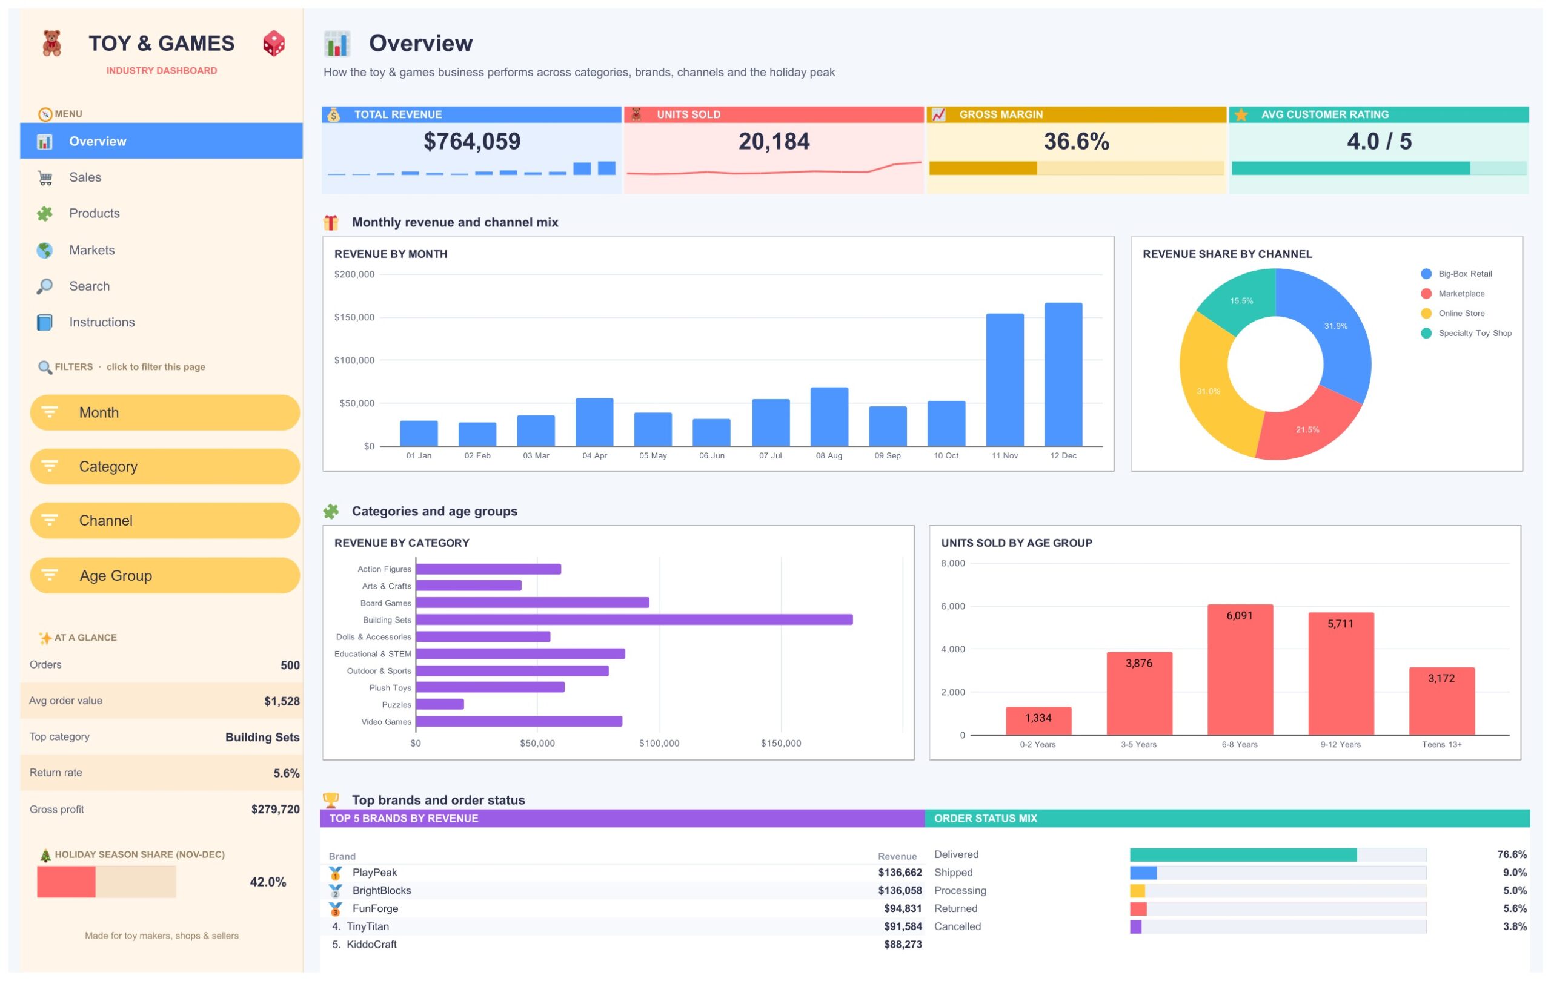Open the Category filter
The image size is (1551, 981).
tap(165, 466)
